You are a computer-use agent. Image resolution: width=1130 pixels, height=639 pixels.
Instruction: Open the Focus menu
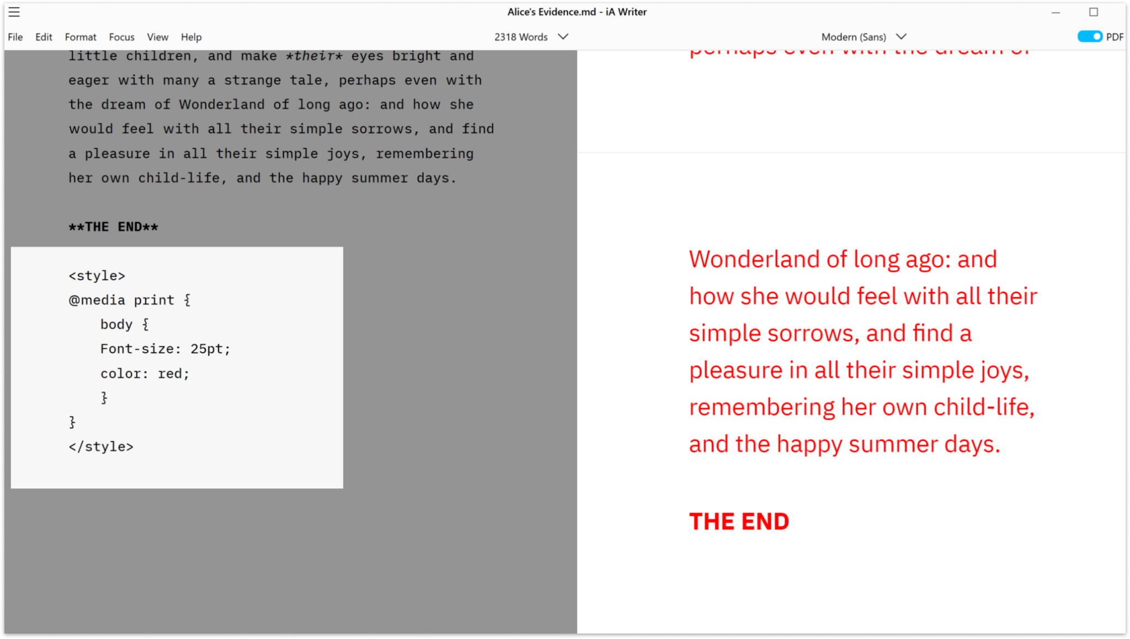[121, 37]
